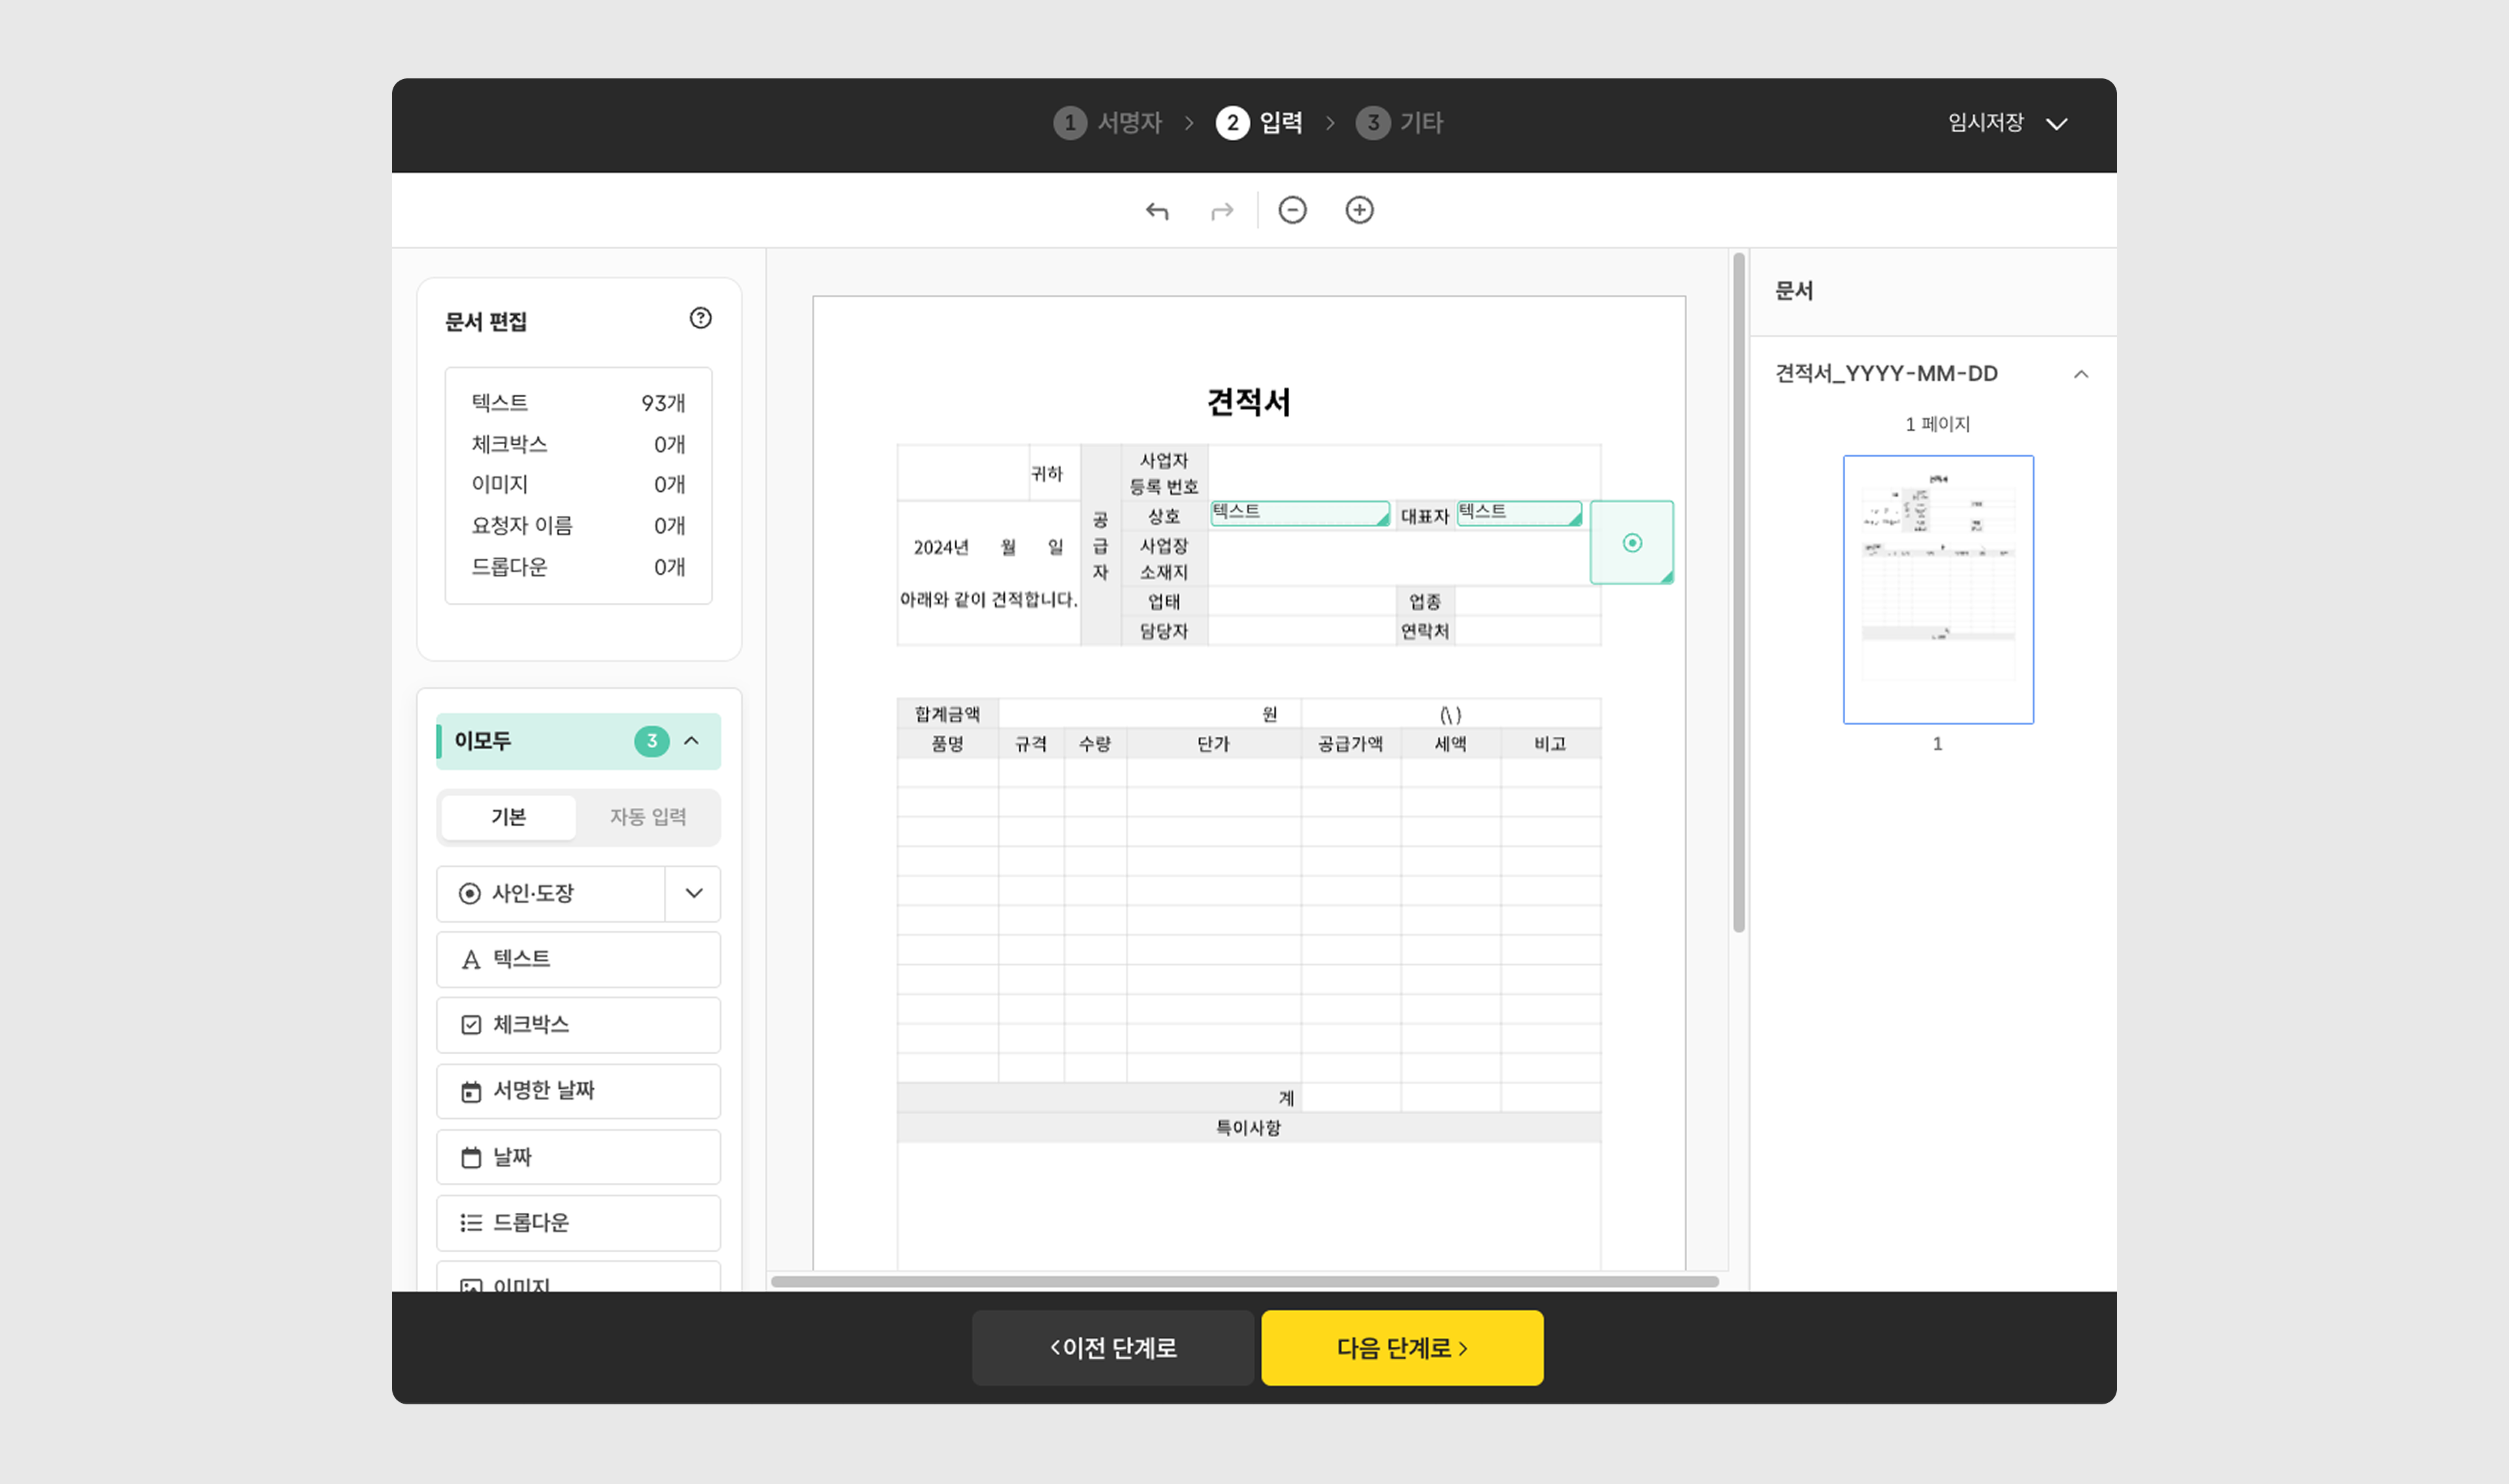Viewport: 2509px width, 1484px height.
Task: Click the 3 badge in 이모두 header
Action: 652,741
